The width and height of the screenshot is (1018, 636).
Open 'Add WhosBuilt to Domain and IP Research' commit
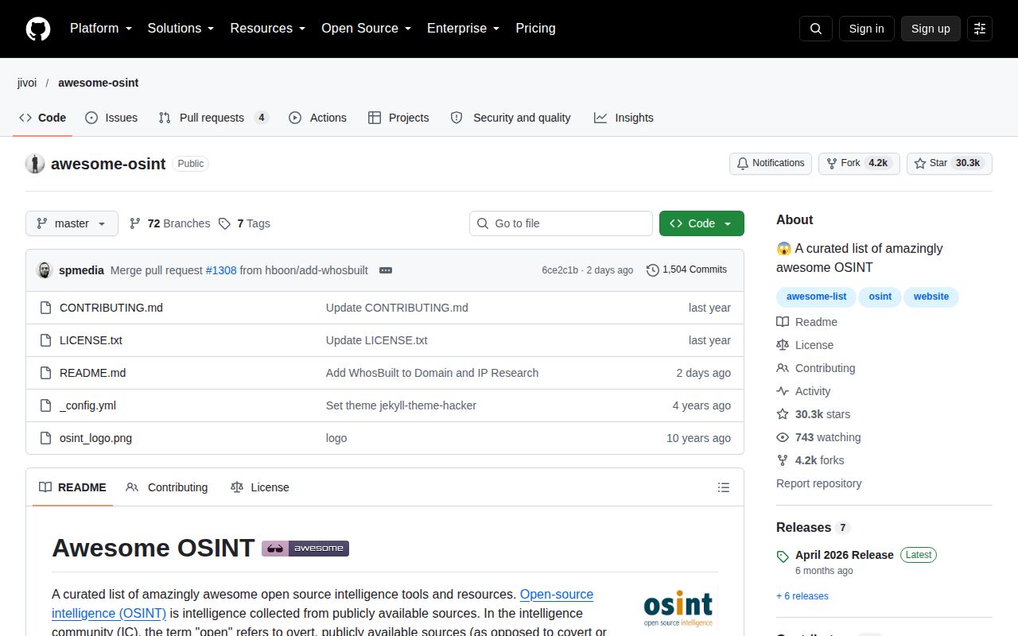(x=432, y=373)
